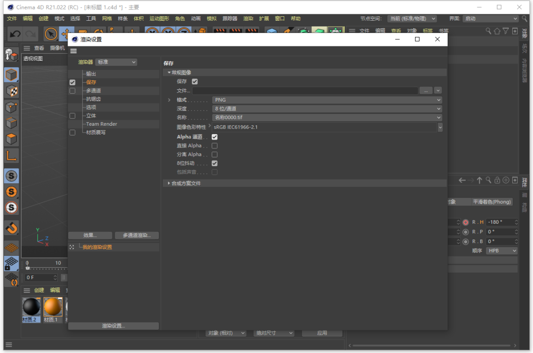Viewport: 533px width, 353px height.
Task: Click the 文件 path input field
Action: point(305,91)
